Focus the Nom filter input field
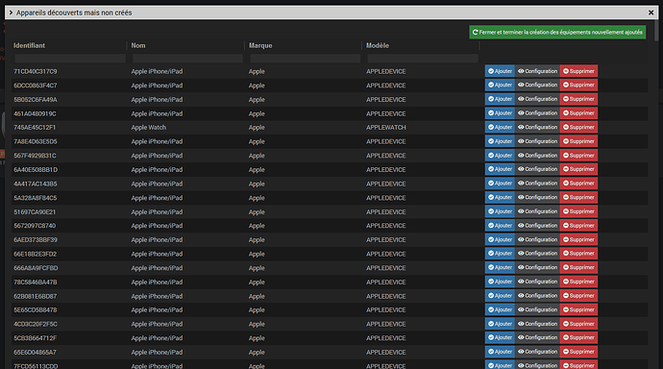The height and width of the screenshot is (369, 663). pos(187,59)
